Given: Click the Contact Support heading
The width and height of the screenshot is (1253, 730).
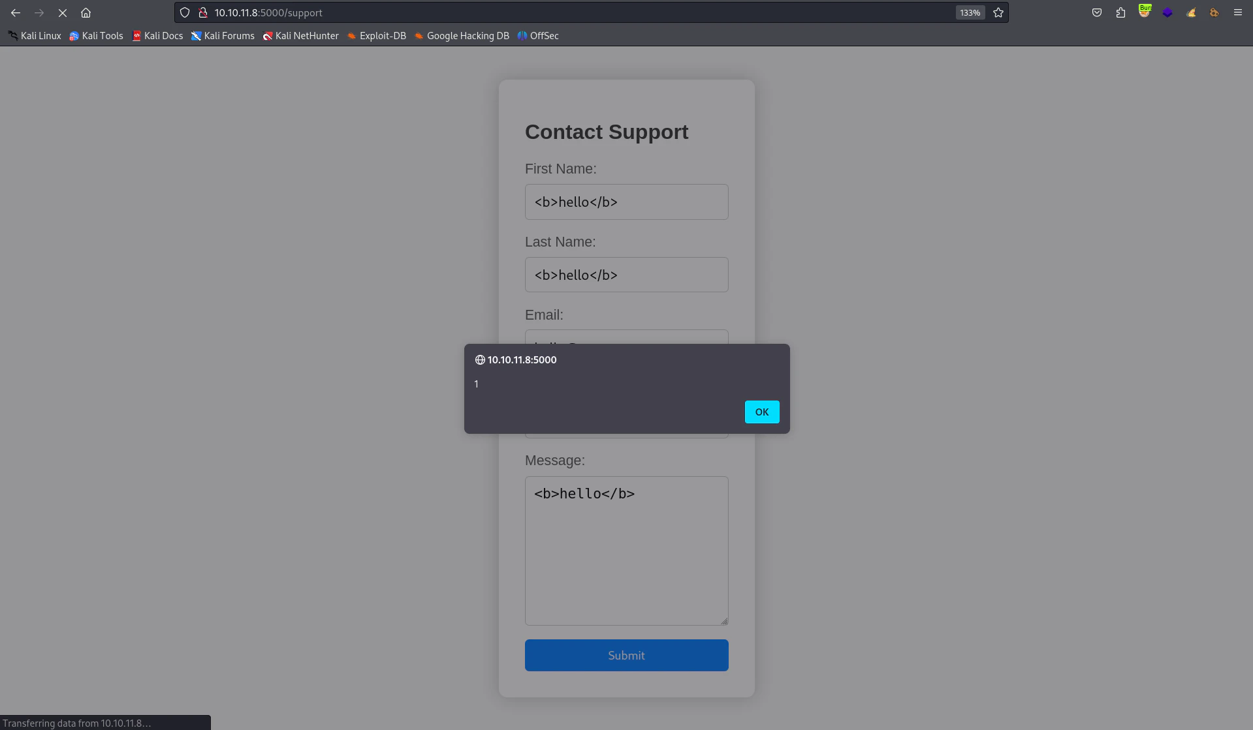Looking at the screenshot, I should [607, 132].
